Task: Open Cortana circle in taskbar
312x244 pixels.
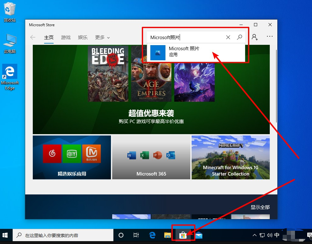Action: (x=121, y=235)
